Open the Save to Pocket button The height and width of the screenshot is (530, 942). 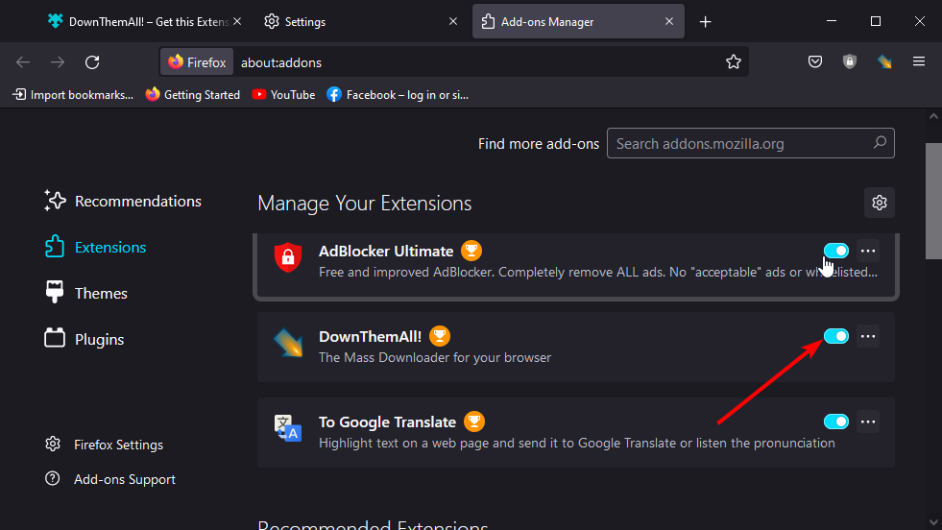tap(814, 61)
